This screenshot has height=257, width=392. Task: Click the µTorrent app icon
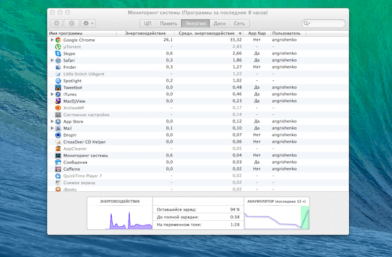coord(58,46)
